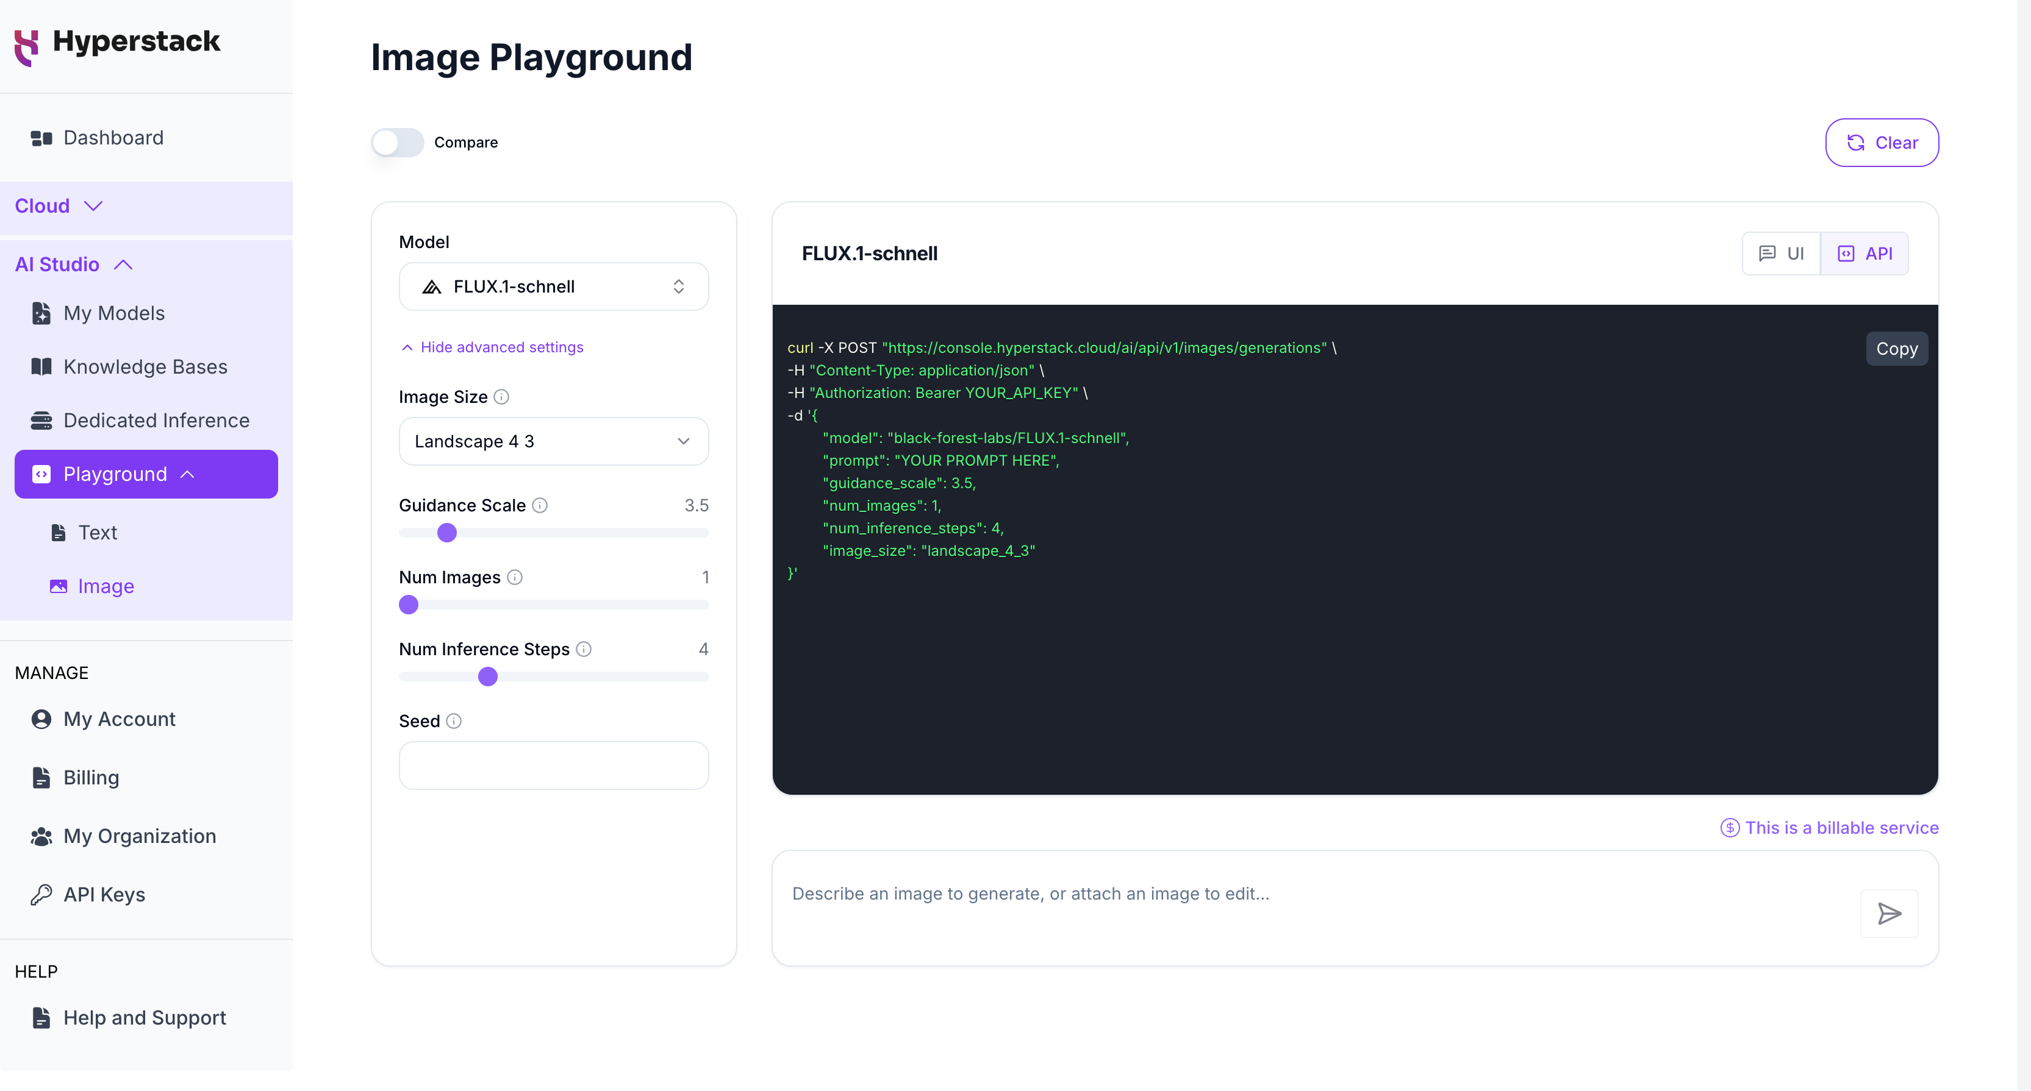The width and height of the screenshot is (2031, 1091).
Task: Click the Seed info icon
Action: coord(453,722)
